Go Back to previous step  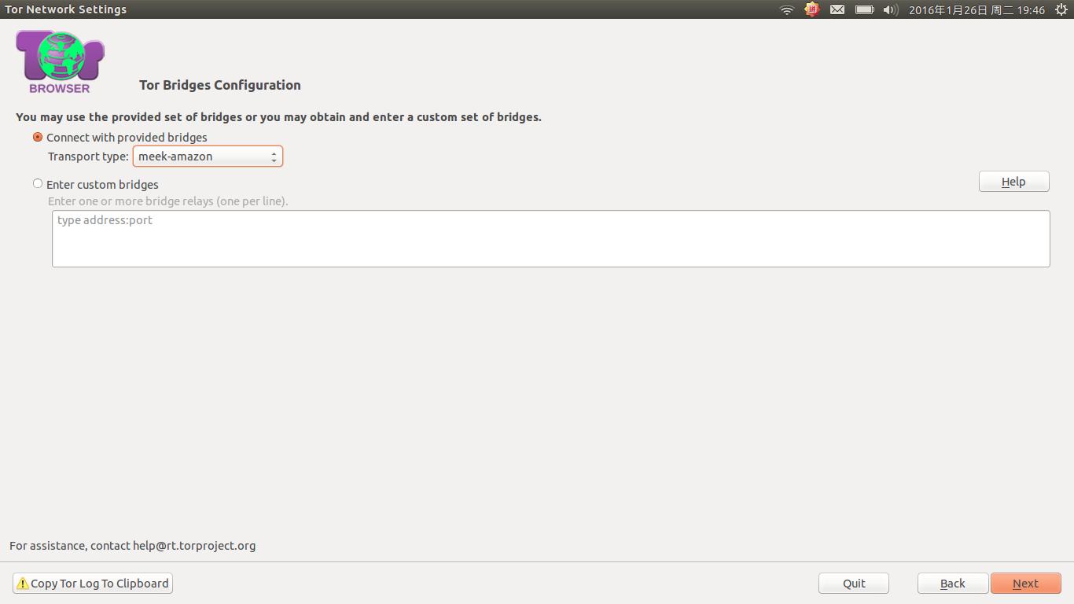coord(952,584)
